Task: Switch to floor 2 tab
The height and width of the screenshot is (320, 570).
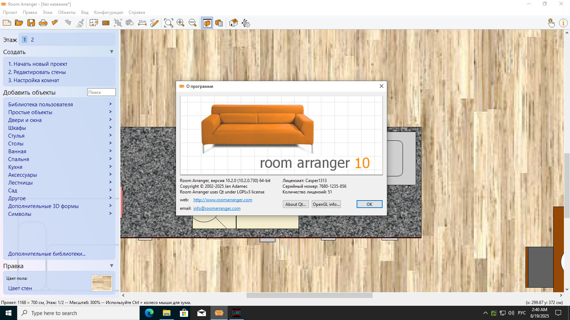Action: pos(32,39)
